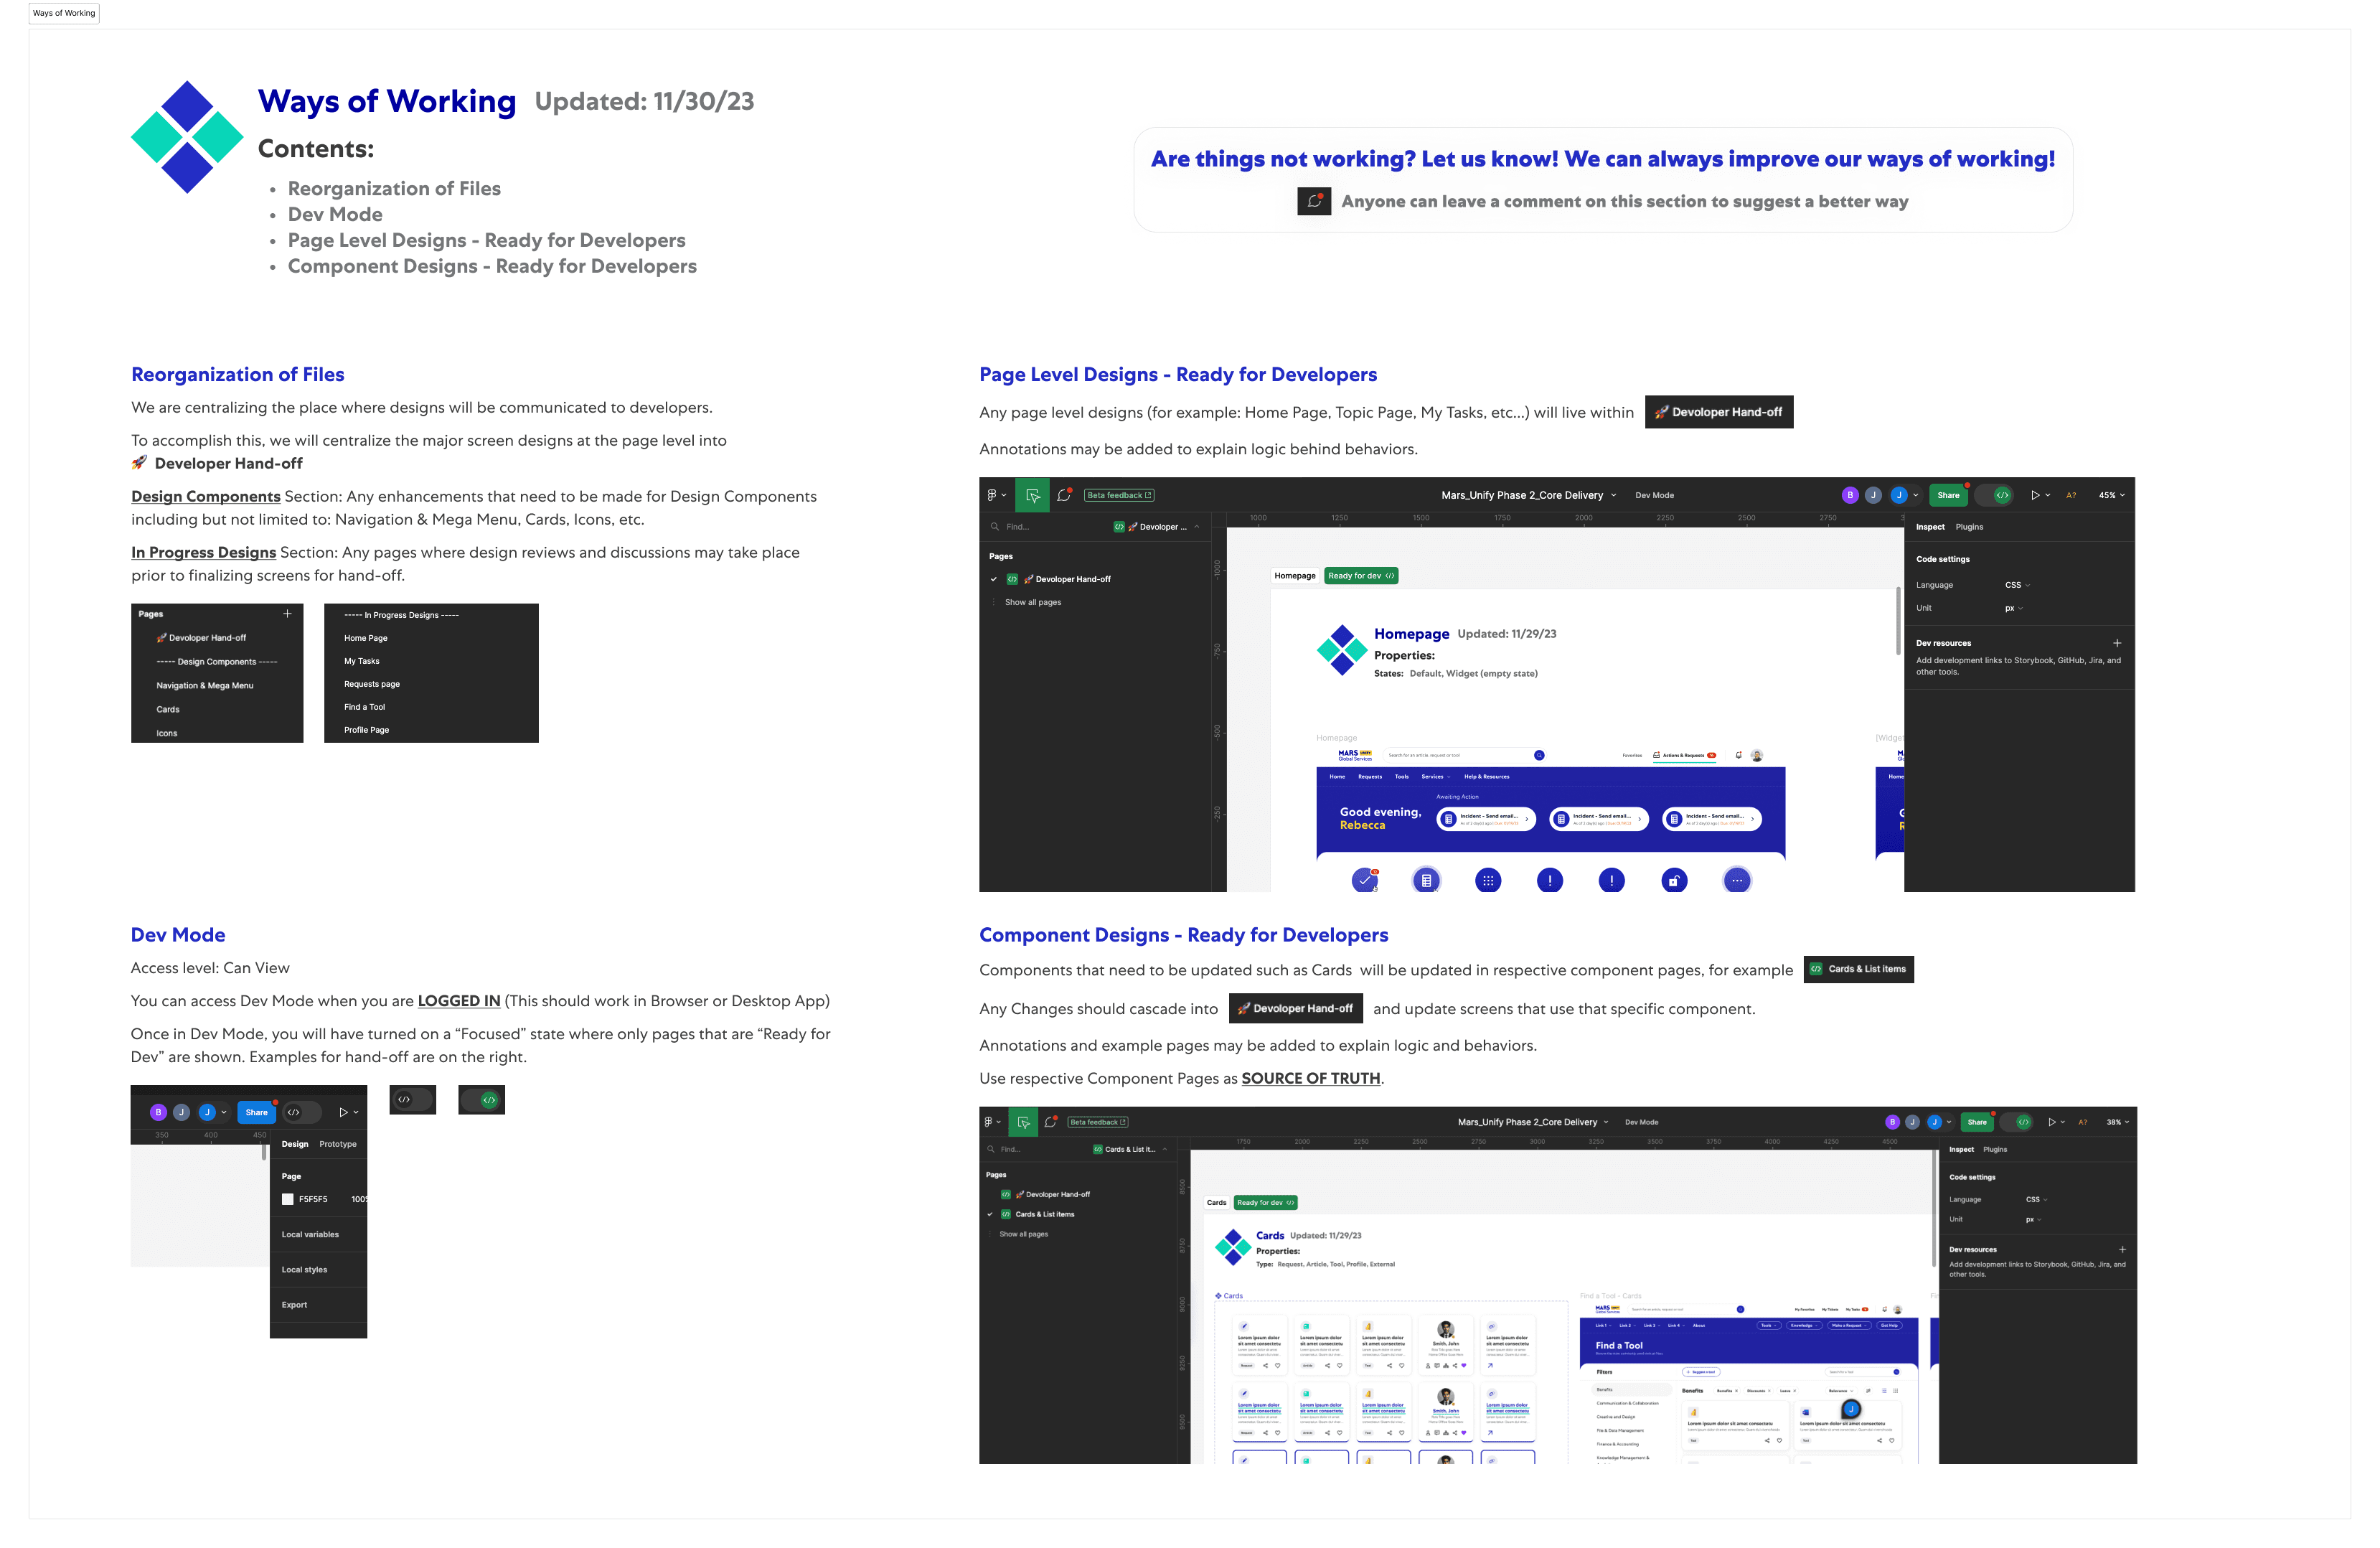The width and height of the screenshot is (2380, 1548).
Task: Click Ready for dev badge beside Cards label
Action: tap(1265, 1203)
